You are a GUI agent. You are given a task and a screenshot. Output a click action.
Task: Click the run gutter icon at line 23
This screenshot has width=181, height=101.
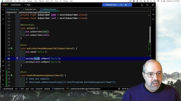point(12,49)
